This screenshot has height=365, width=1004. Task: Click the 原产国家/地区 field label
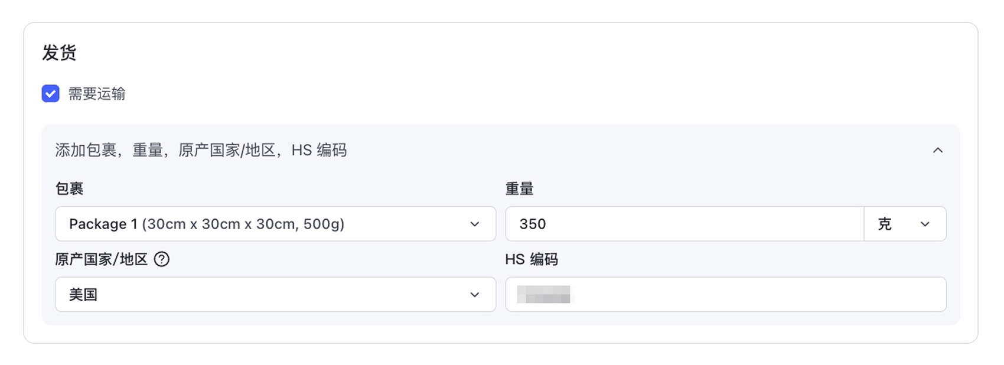coord(101,259)
